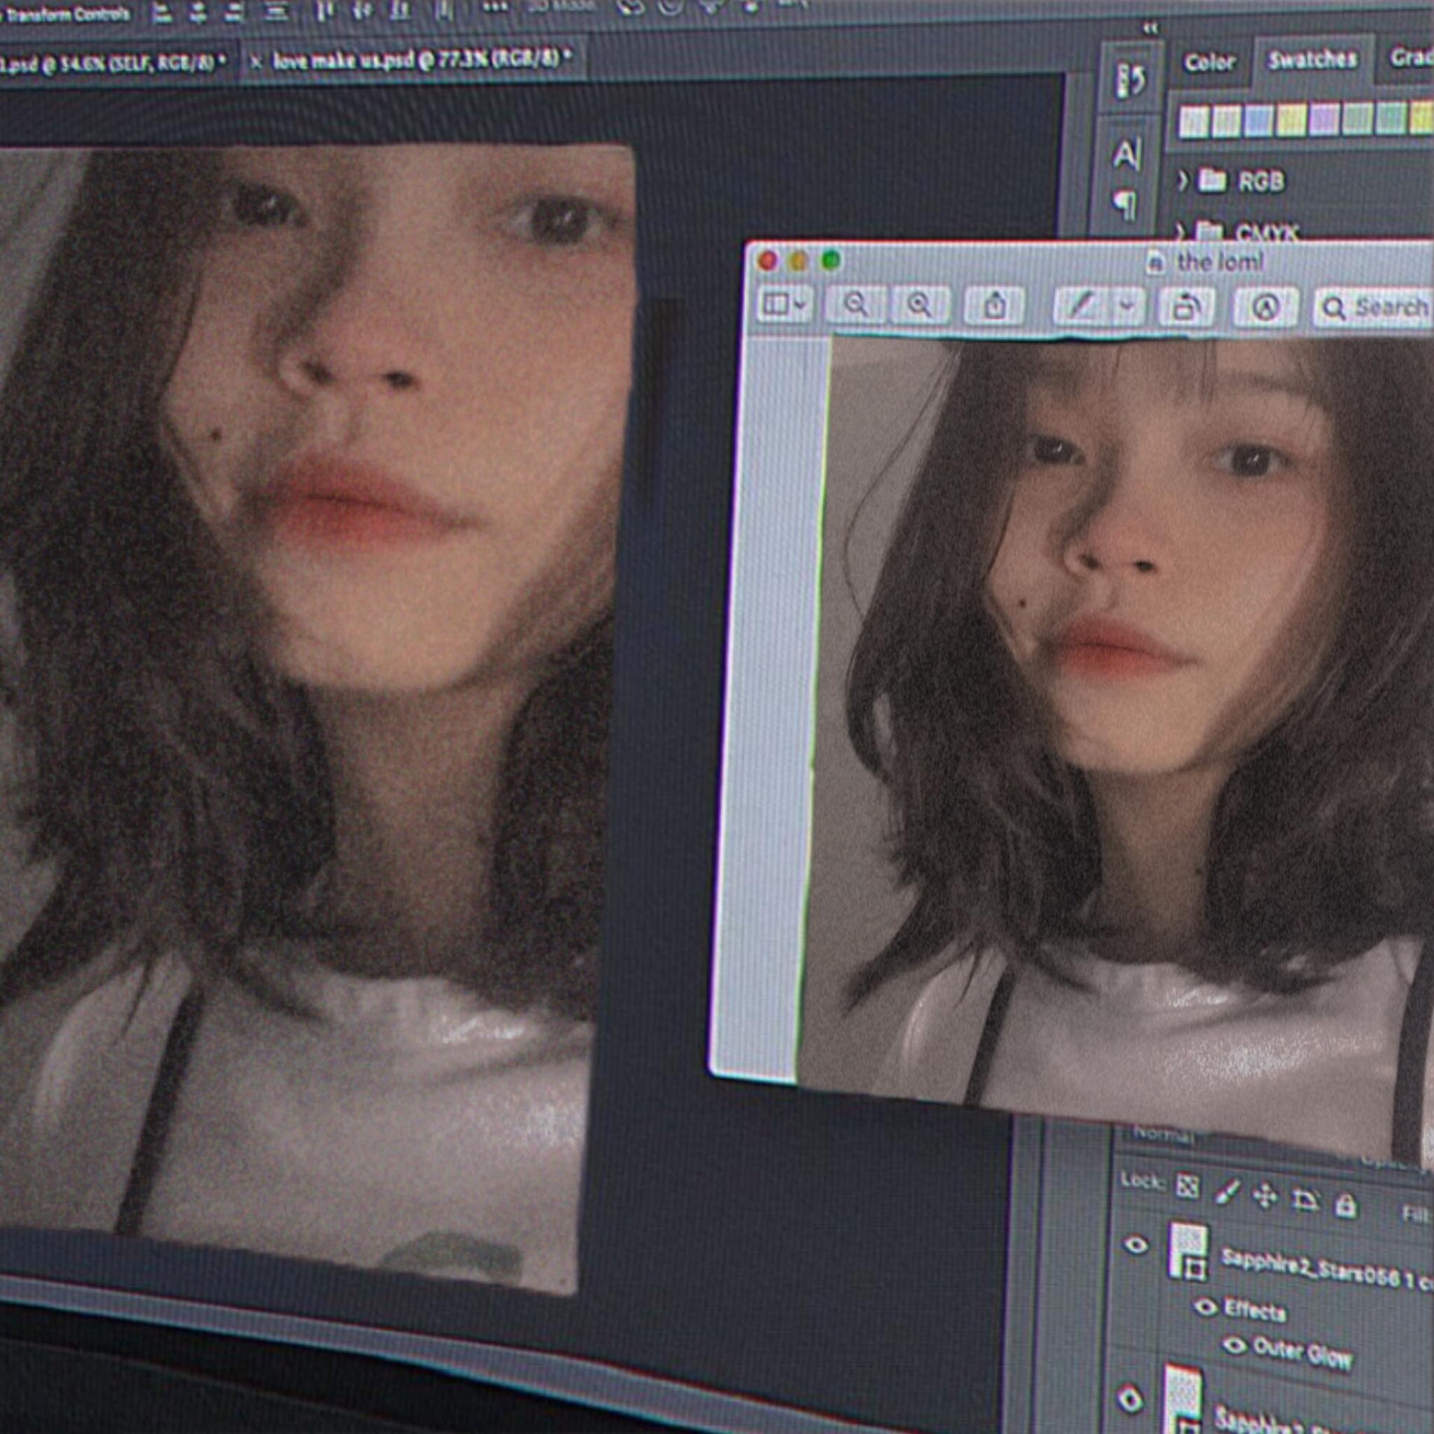Hide the Outer Glow effect
The image size is (1434, 1434).
pos(1235,1344)
